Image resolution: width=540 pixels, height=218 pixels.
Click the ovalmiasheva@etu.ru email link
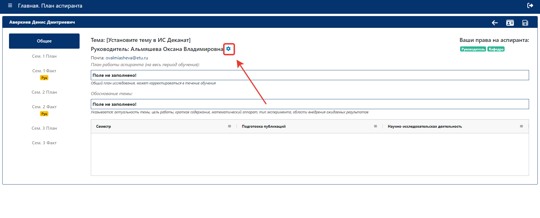tap(127, 58)
